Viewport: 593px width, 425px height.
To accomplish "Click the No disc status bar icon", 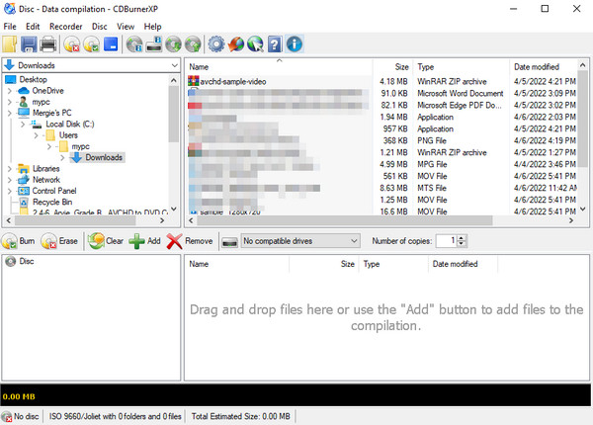I will tap(7, 417).
